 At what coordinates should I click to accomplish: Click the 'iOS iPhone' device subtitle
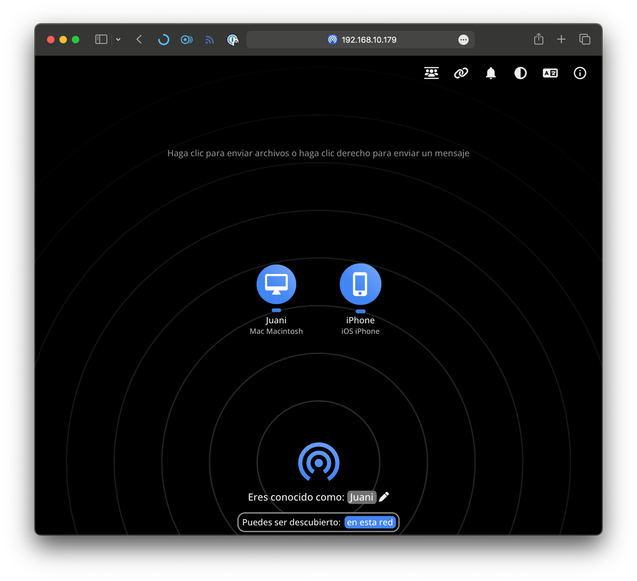coord(360,331)
